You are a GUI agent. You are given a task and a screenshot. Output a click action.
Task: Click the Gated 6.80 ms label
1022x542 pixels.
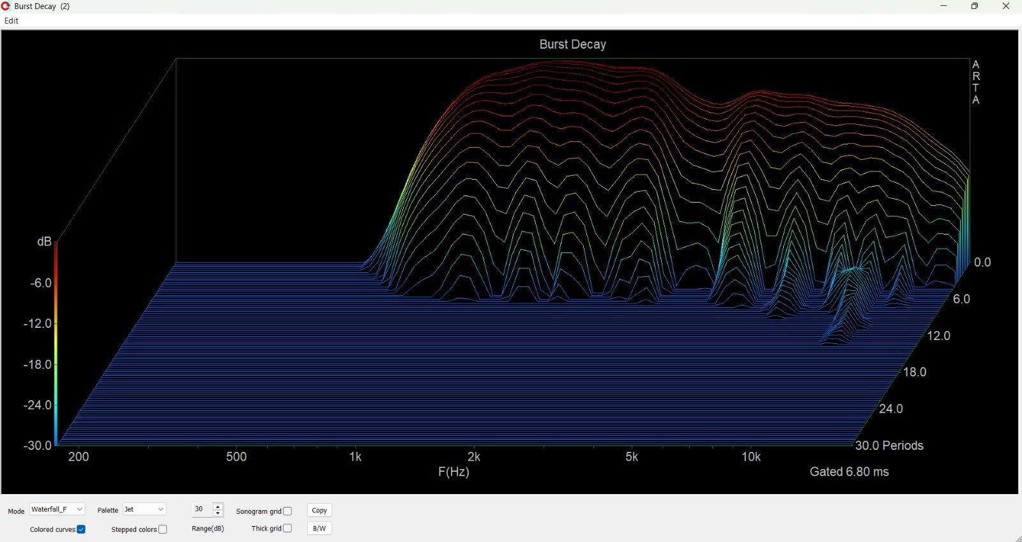(849, 472)
